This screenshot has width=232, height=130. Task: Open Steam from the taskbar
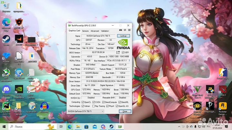click(111, 126)
